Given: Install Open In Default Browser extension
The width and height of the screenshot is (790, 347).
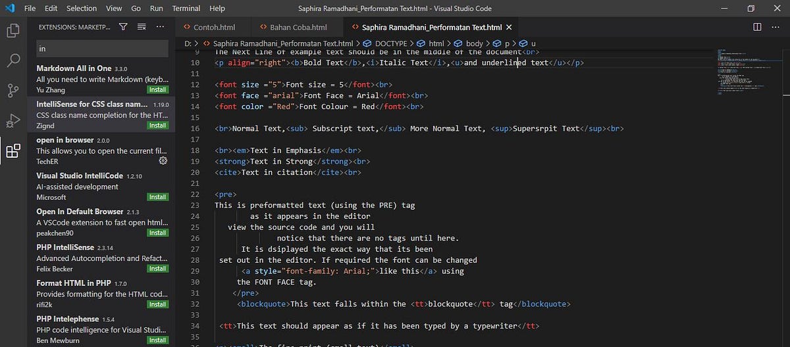Looking at the screenshot, I should (157, 233).
